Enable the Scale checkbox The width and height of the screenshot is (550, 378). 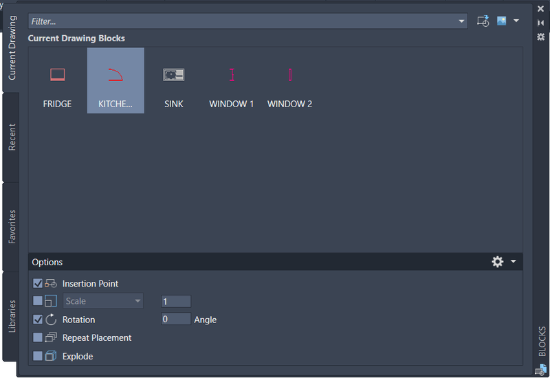(x=38, y=301)
